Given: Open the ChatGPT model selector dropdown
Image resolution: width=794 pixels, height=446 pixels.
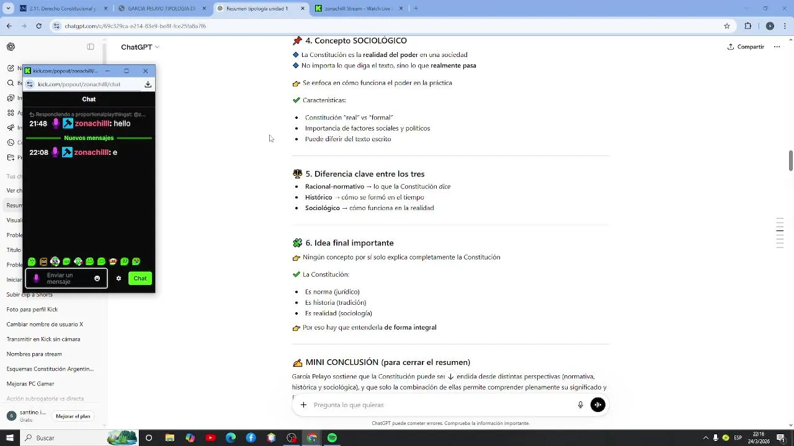Looking at the screenshot, I should (140, 47).
